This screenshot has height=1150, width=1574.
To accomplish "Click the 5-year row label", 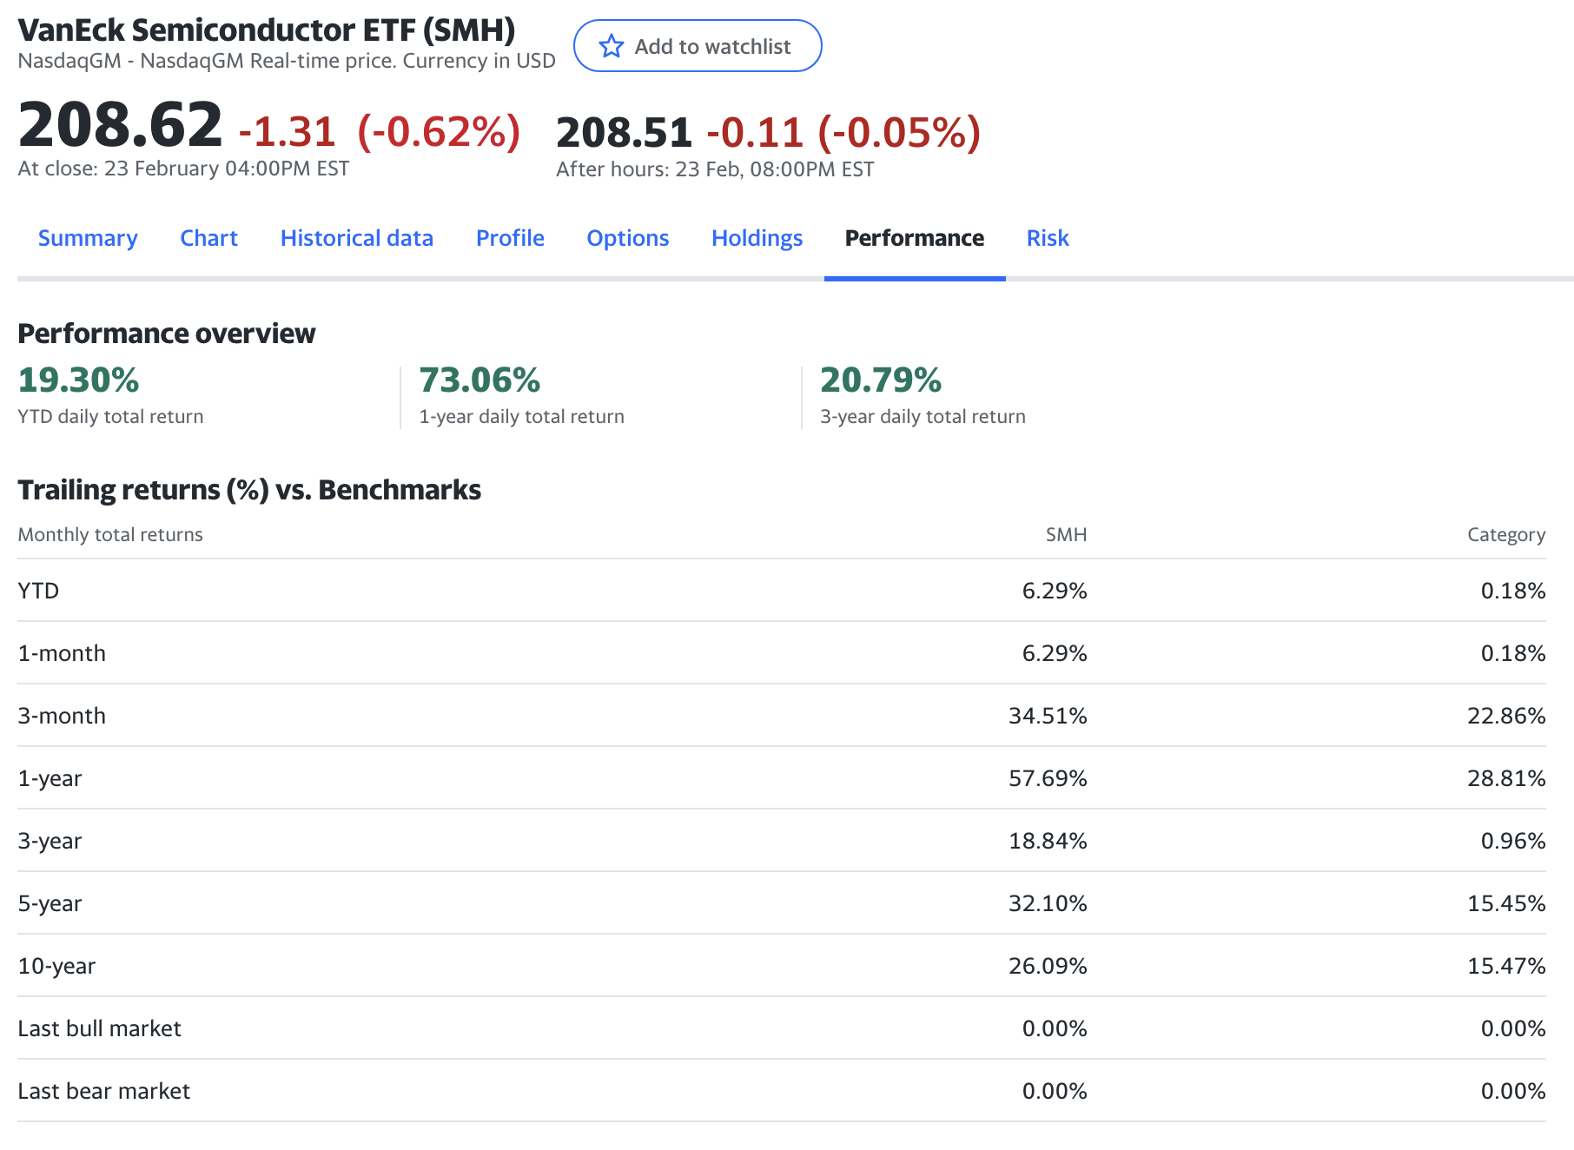I will [x=50, y=903].
